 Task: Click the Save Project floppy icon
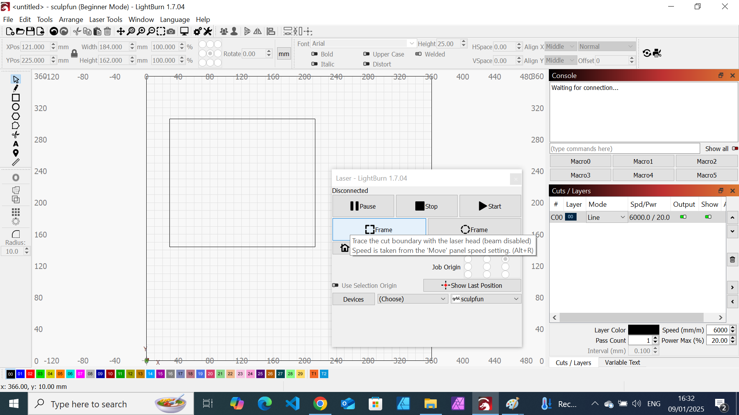(30, 32)
